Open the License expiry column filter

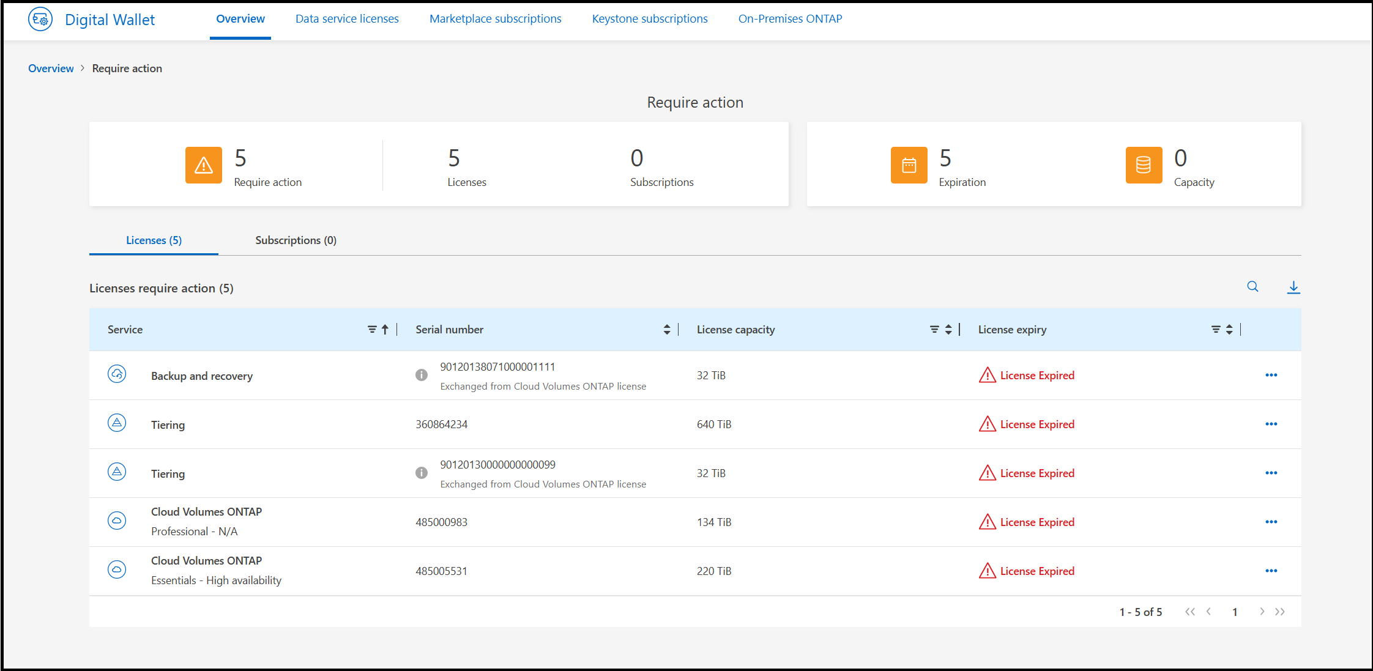point(1216,330)
